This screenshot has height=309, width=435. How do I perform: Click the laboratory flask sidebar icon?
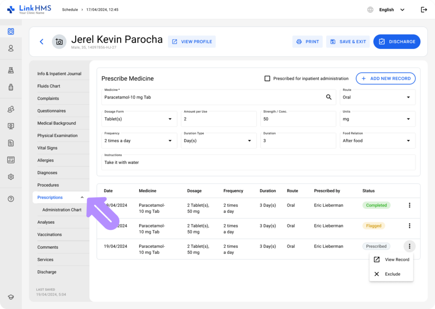click(x=11, y=70)
